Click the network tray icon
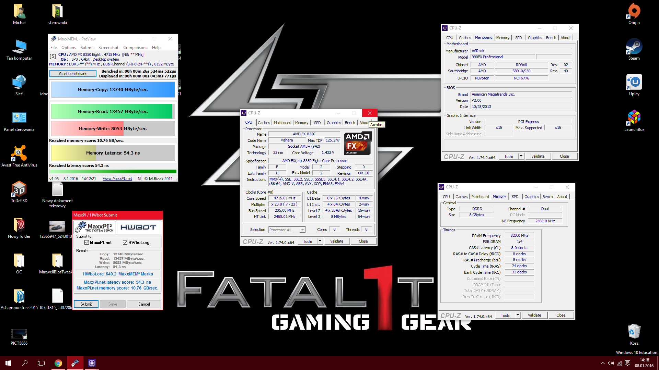 pyautogui.click(x=619, y=363)
